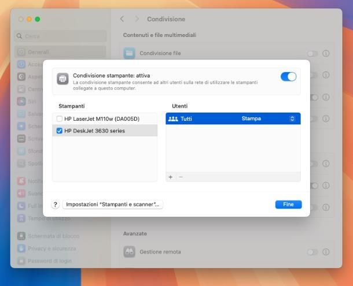Open Generali in the sidebar
The height and width of the screenshot is (286, 353).
click(x=61, y=52)
